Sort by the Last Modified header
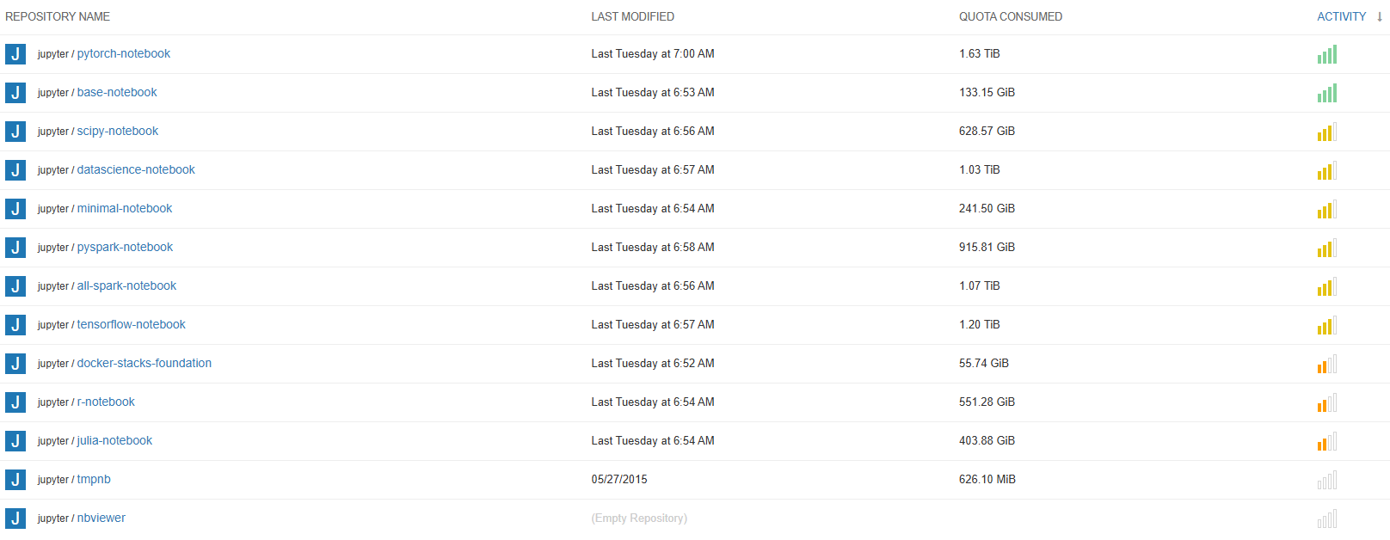Viewport: 1390px width, 540px height. click(632, 16)
